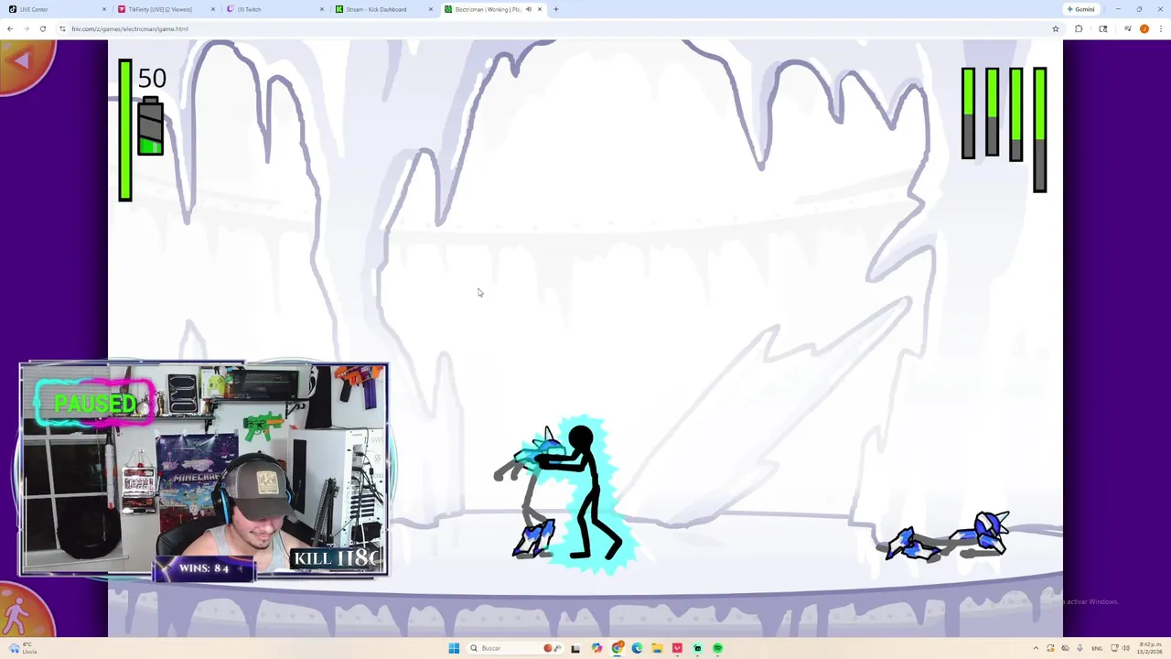Click the player's green health bar

[125, 130]
